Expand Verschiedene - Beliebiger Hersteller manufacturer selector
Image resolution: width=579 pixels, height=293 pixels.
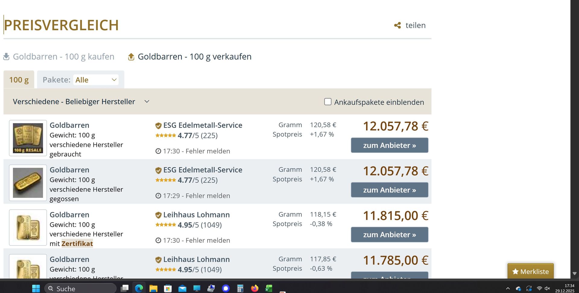147,101
